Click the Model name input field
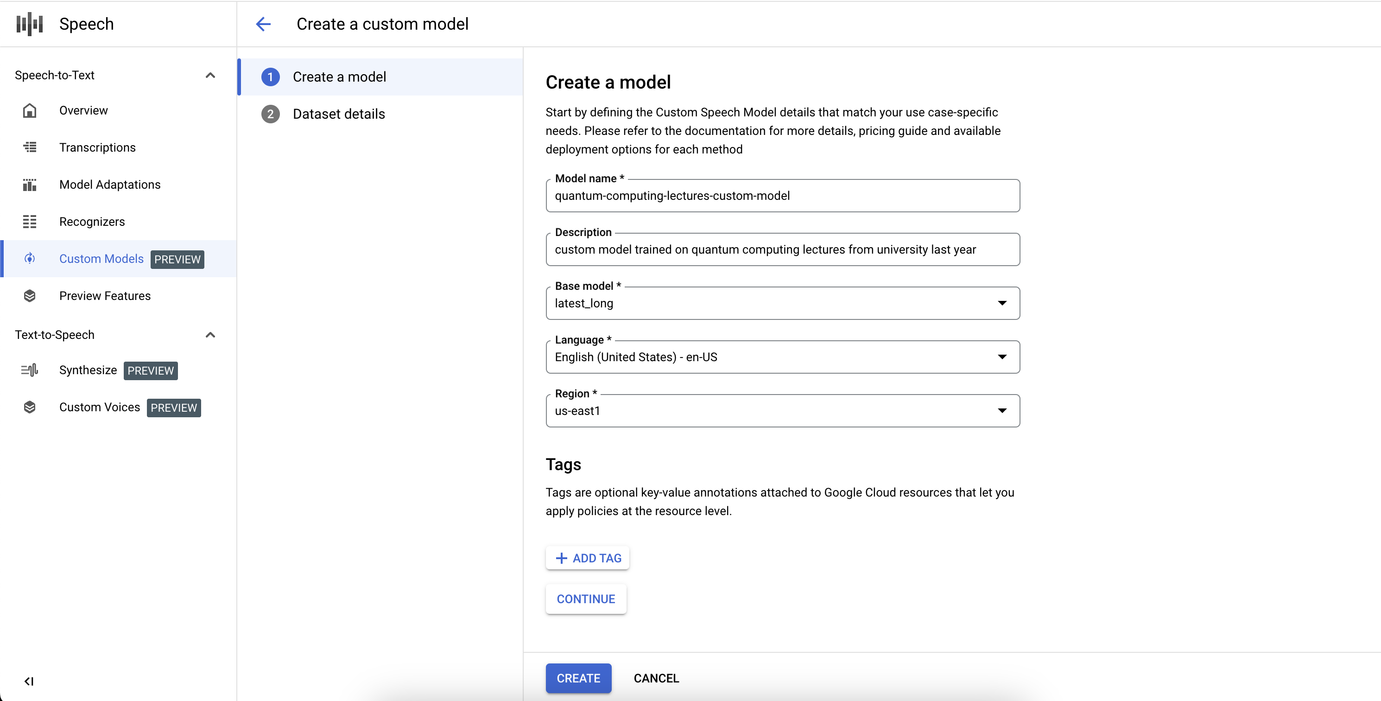Image resolution: width=1381 pixels, height=701 pixels. [x=782, y=196]
